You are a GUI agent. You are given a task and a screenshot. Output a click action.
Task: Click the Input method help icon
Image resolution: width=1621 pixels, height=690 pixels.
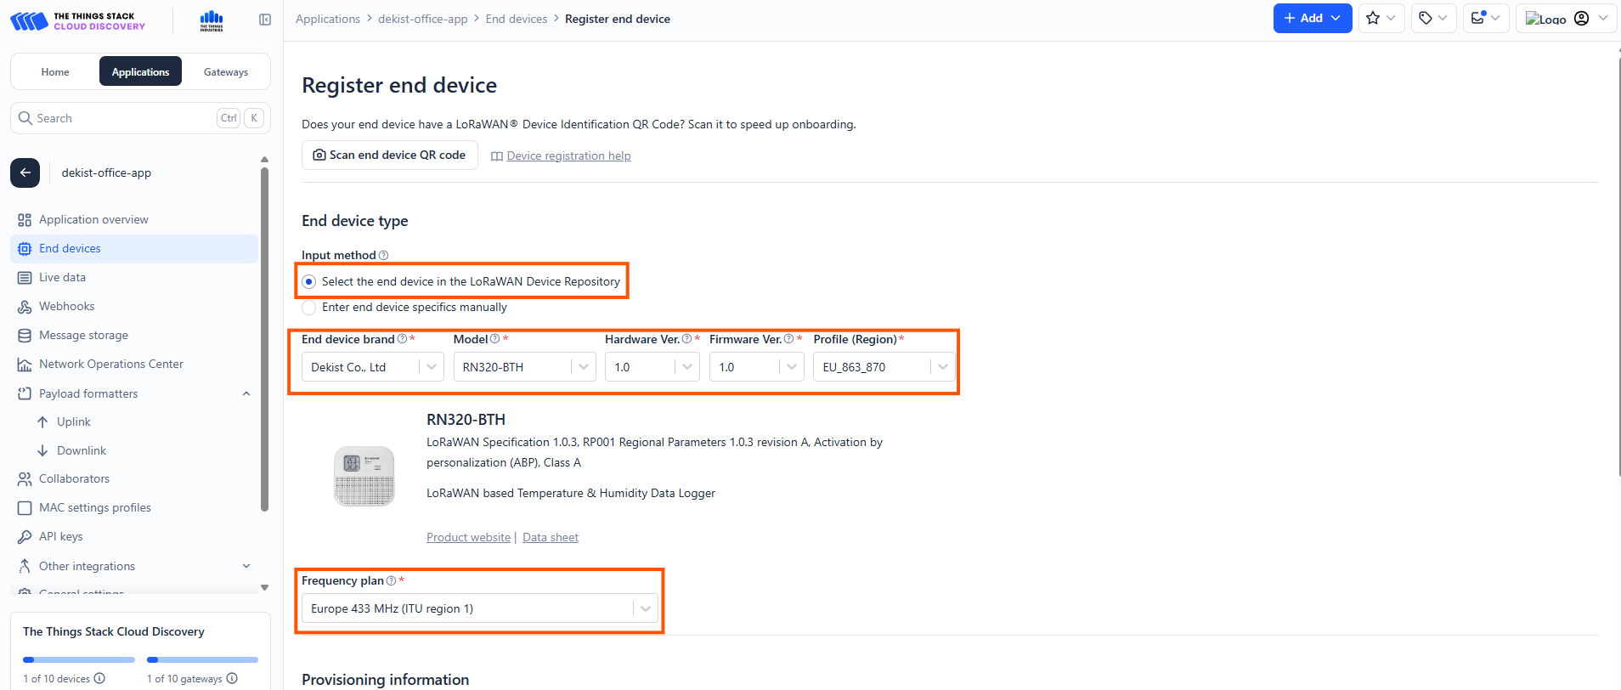(x=384, y=256)
